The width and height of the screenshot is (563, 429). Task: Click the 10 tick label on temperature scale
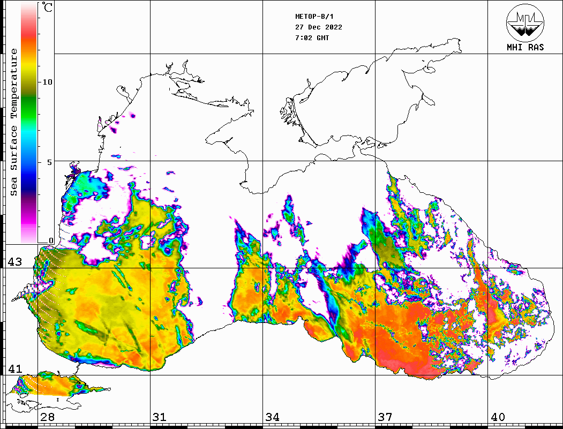click(47, 82)
